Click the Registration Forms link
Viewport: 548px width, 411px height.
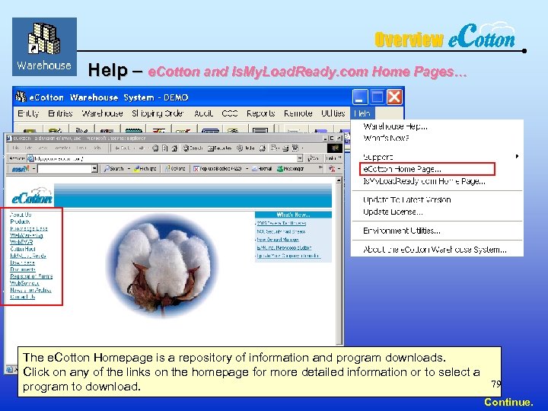(31, 276)
